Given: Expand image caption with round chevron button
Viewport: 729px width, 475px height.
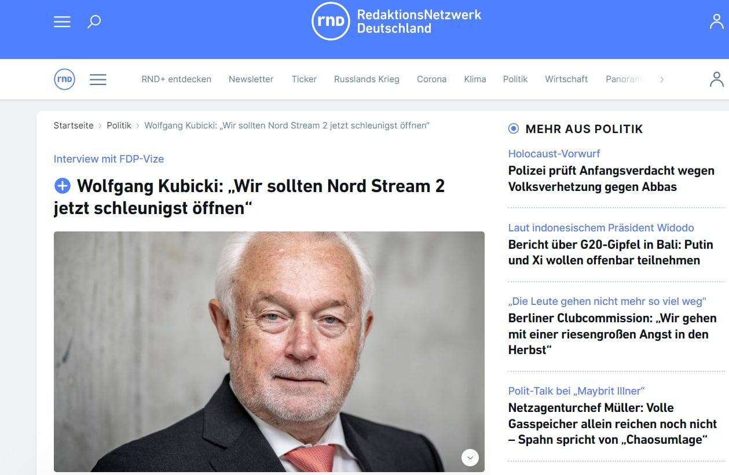Looking at the screenshot, I should pos(470,457).
